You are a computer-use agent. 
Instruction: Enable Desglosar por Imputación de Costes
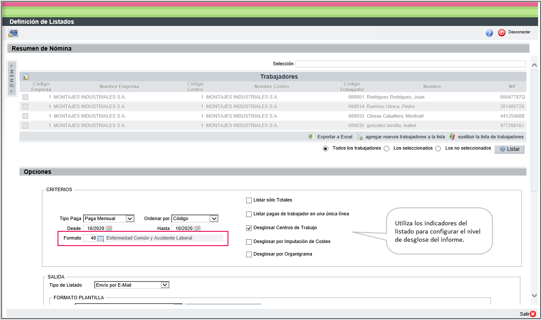249,242
